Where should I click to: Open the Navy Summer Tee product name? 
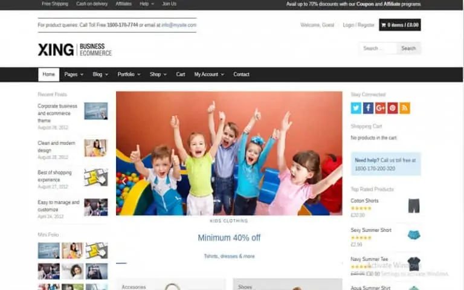coord(369,259)
